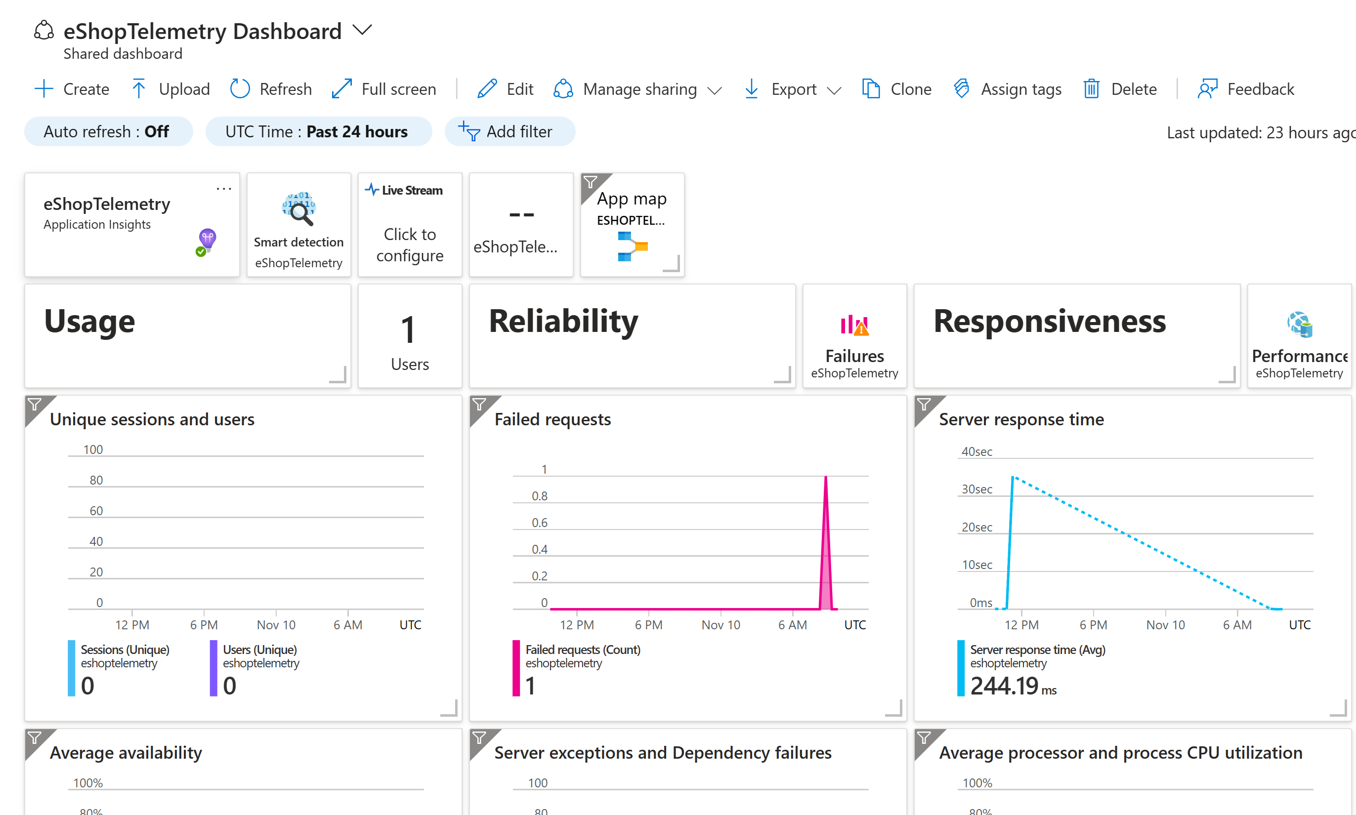Select the Refresh icon

pos(240,89)
